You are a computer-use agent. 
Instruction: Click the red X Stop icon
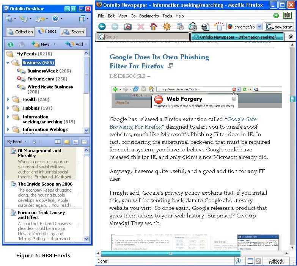coord(141,27)
